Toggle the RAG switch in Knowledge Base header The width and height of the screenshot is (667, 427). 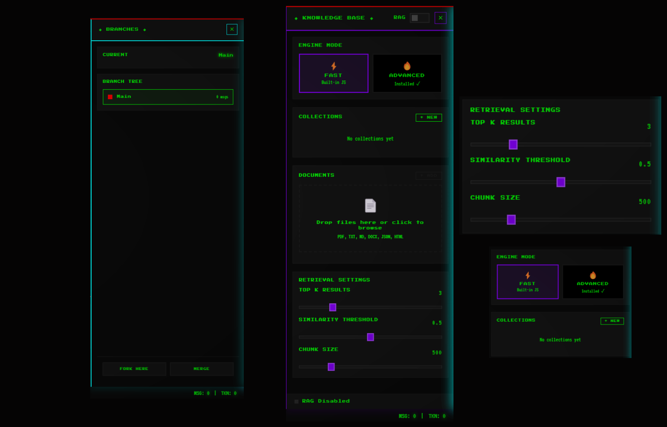pos(419,18)
